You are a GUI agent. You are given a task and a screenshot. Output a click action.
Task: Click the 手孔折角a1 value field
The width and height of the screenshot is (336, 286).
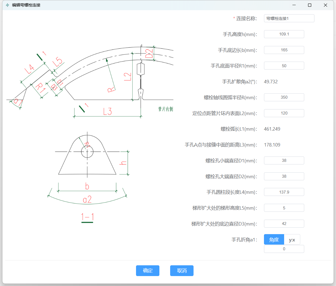[x=284, y=249]
